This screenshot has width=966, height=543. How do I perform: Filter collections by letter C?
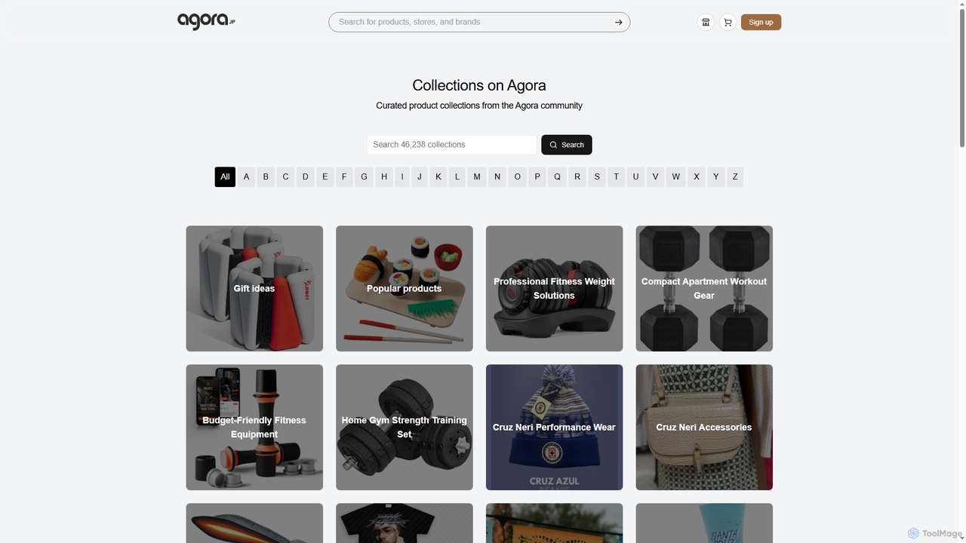[285, 176]
